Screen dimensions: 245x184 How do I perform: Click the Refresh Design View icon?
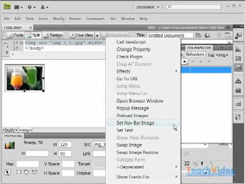pyautogui.click(x=219, y=35)
